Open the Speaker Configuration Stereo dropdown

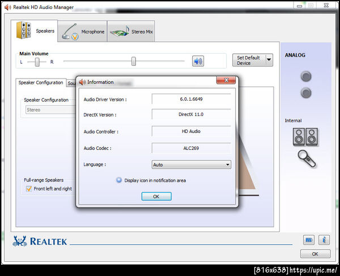coord(50,110)
